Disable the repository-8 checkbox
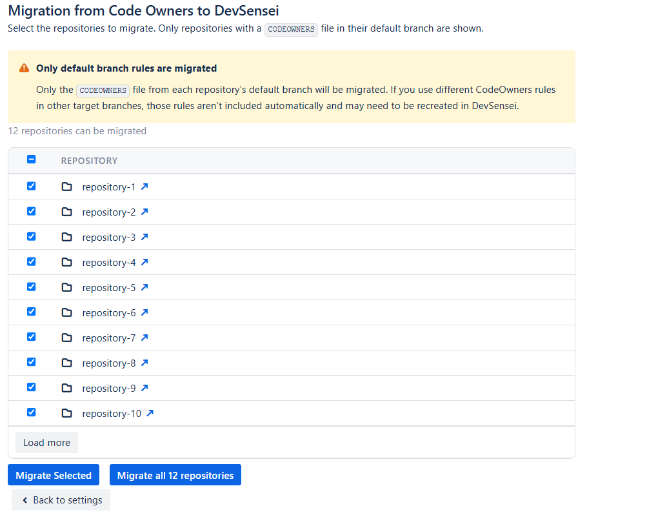The image size is (647, 517). [32, 362]
